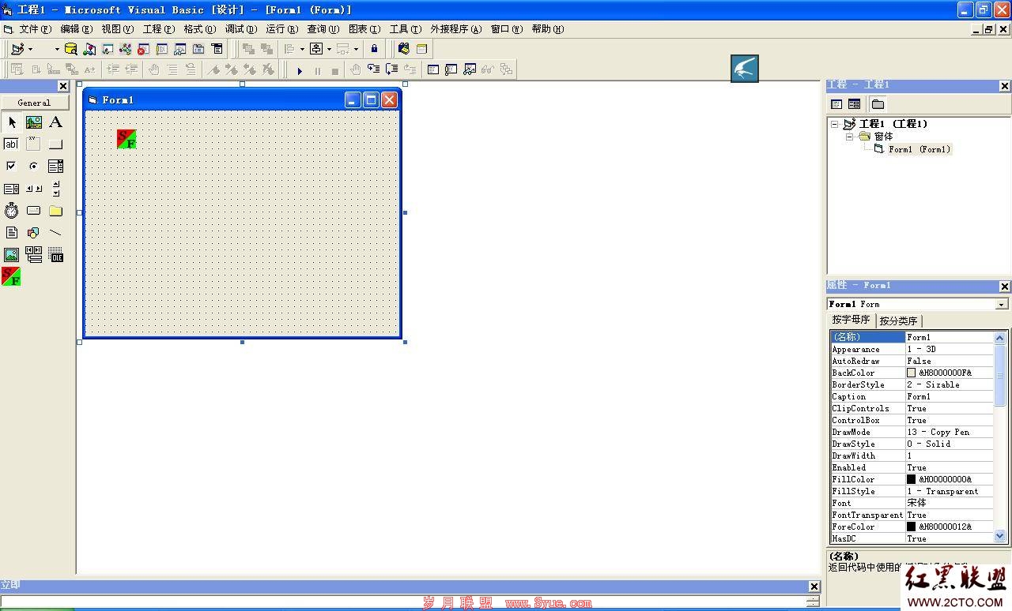Open the Watch window toolbar icon
The image size is (1012, 611).
coord(470,69)
